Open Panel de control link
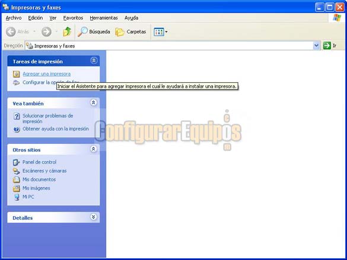The image size is (347, 260). pos(39,162)
